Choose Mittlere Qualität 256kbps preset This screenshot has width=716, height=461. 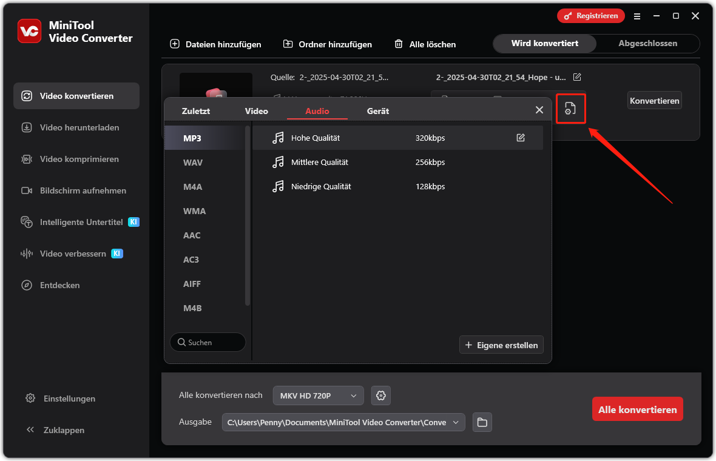coord(397,161)
